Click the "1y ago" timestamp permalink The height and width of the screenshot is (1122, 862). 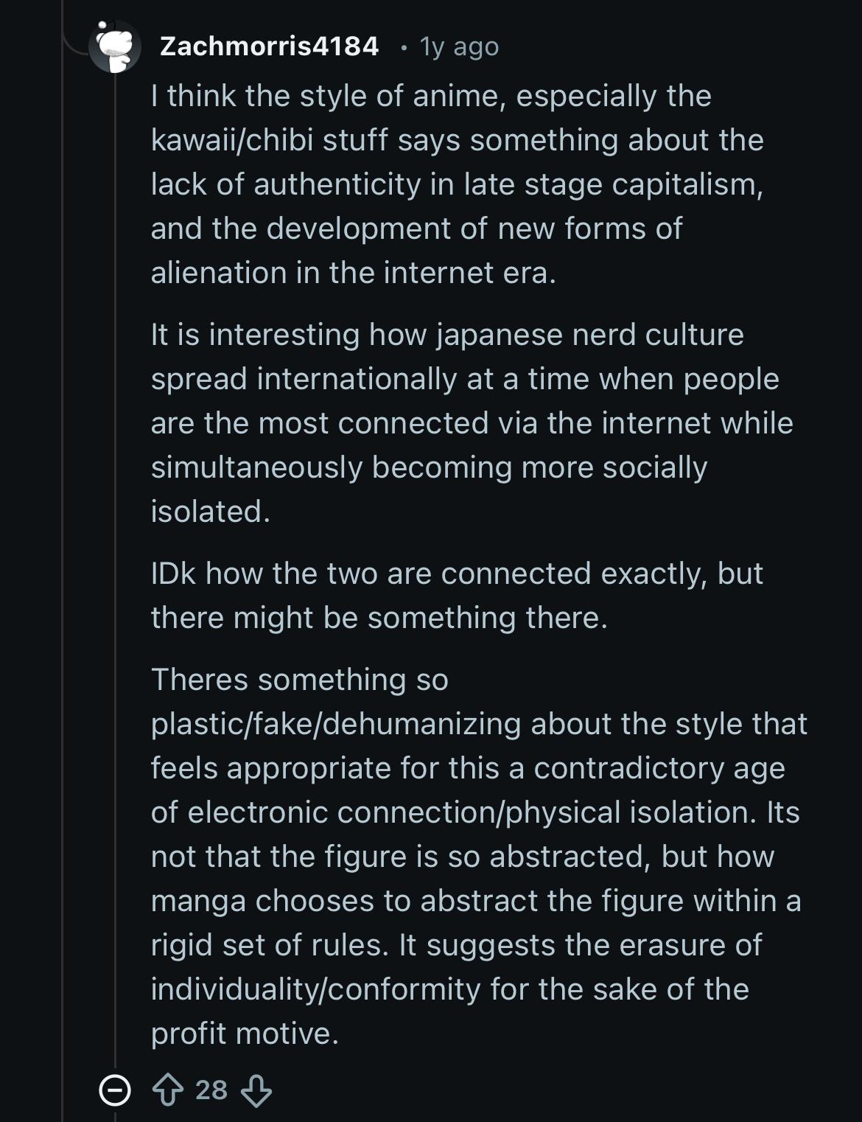(459, 46)
